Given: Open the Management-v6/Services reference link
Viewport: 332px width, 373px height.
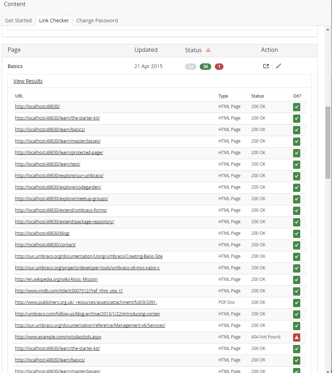Looking at the screenshot, I should tap(90, 325).
